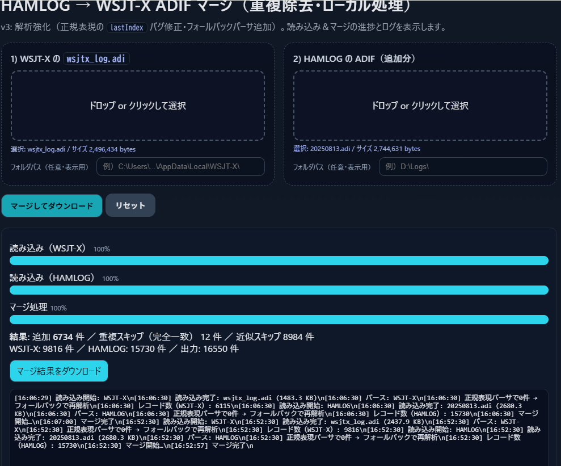Click the 読み込み（WSJT-X） progress bar
561x466 pixels.
point(279,261)
